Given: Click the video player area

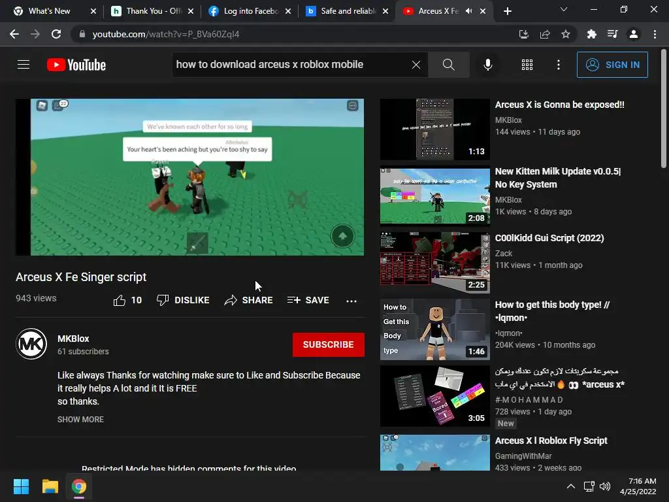Looking at the screenshot, I should 190,177.
